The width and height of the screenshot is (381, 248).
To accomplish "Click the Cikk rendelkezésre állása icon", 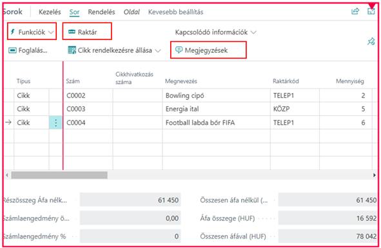I will 72,50.
